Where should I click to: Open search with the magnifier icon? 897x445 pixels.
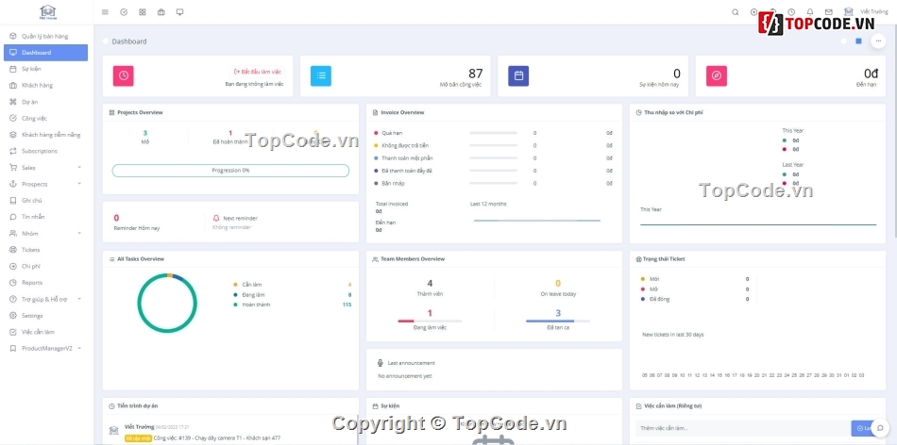pos(736,12)
